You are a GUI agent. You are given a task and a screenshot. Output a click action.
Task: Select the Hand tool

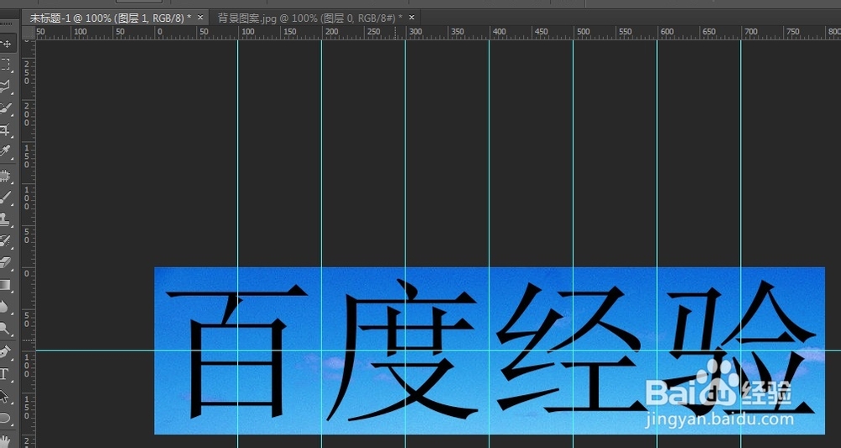tap(5, 441)
